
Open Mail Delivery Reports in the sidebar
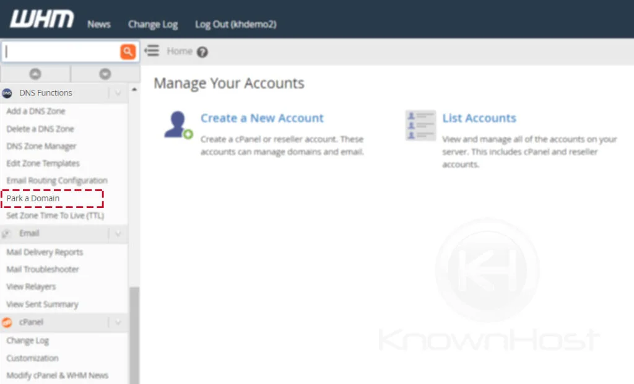45,252
